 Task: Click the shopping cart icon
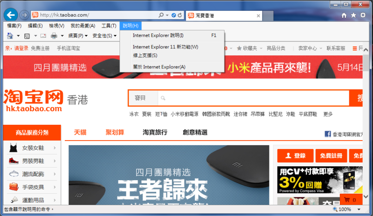click(x=347, y=200)
